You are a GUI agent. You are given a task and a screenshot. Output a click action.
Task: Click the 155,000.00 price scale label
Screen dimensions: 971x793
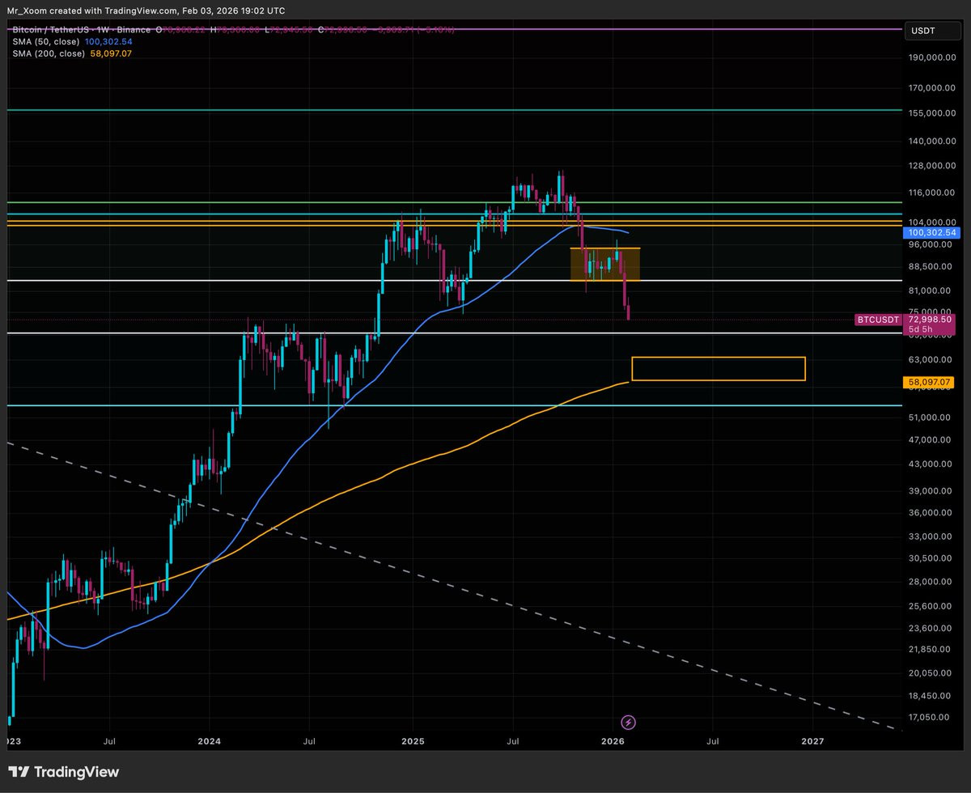(931, 112)
